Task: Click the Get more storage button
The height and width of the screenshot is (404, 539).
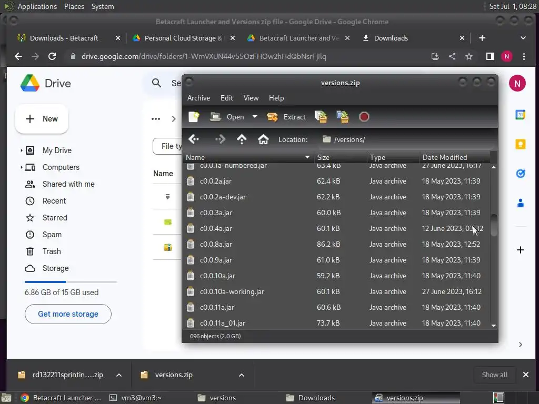Action: tap(68, 314)
